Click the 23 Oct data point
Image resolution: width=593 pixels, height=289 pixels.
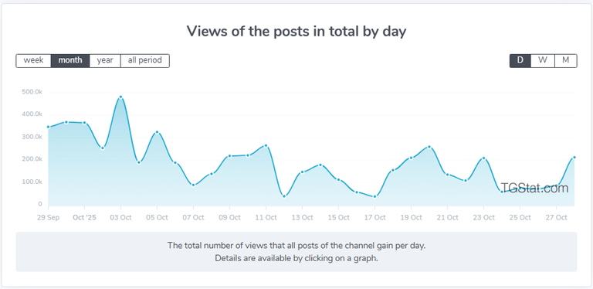(x=483, y=158)
